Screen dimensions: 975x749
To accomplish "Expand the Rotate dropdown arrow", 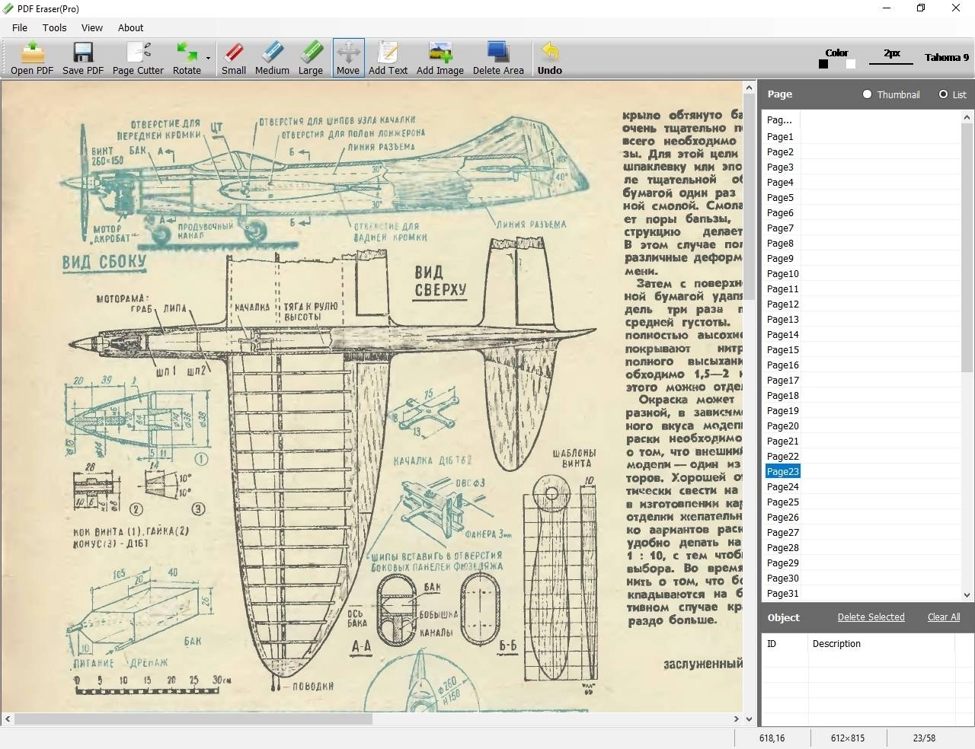I will click(x=208, y=58).
